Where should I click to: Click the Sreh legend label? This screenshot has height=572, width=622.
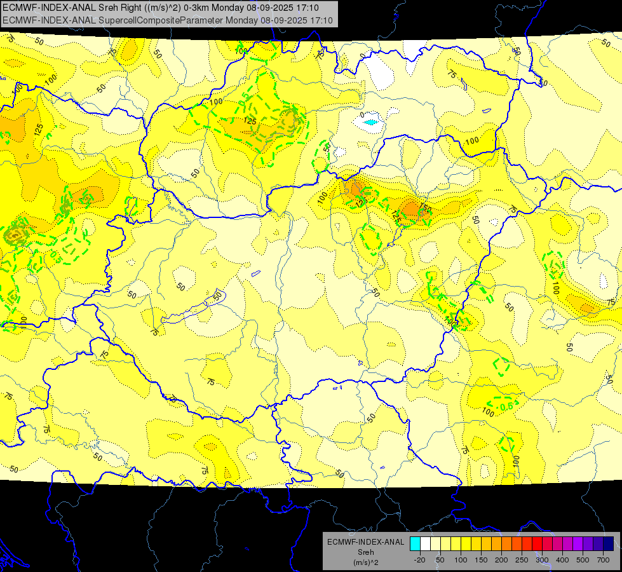pos(365,552)
